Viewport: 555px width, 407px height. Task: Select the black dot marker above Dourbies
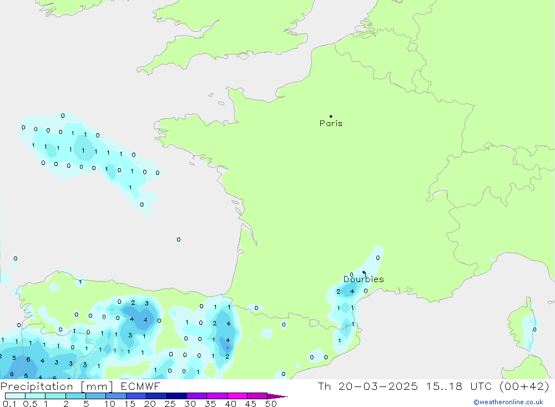pyautogui.click(x=364, y=272)
